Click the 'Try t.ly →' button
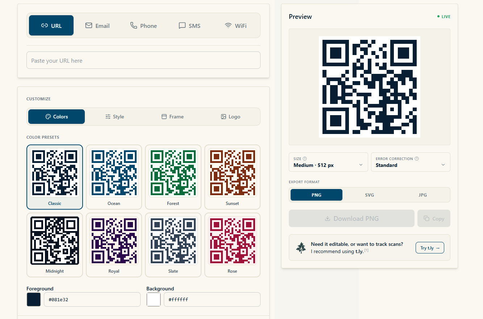This screenshot has height=319, width=483. click(430, 248)
